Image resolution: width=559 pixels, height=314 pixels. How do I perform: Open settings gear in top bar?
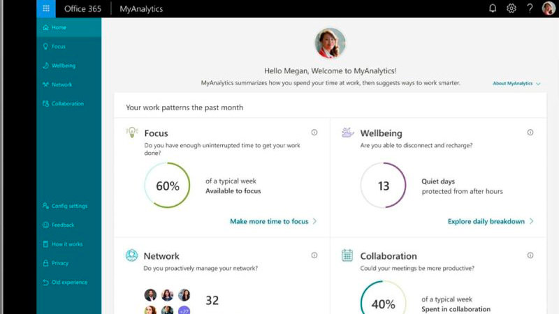(511, 8)
